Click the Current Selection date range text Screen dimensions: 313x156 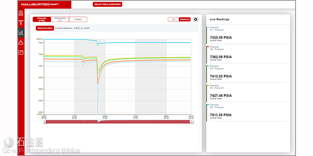pyautogui.click(x=72, y=28)
